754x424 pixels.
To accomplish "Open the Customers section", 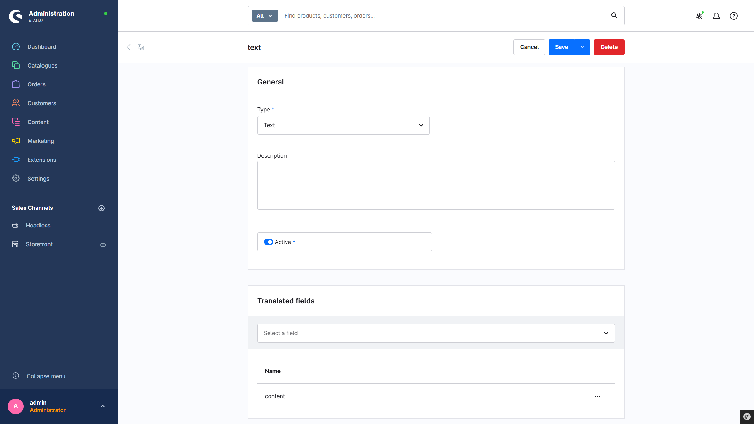I will (41, 103).
